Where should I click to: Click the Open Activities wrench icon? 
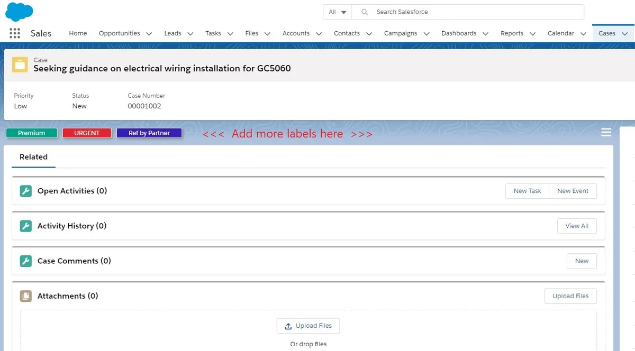click(26, 191)
